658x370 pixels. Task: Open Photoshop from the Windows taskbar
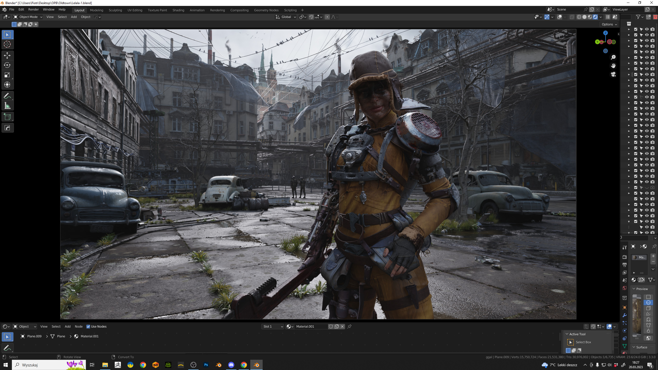(206, 365)
